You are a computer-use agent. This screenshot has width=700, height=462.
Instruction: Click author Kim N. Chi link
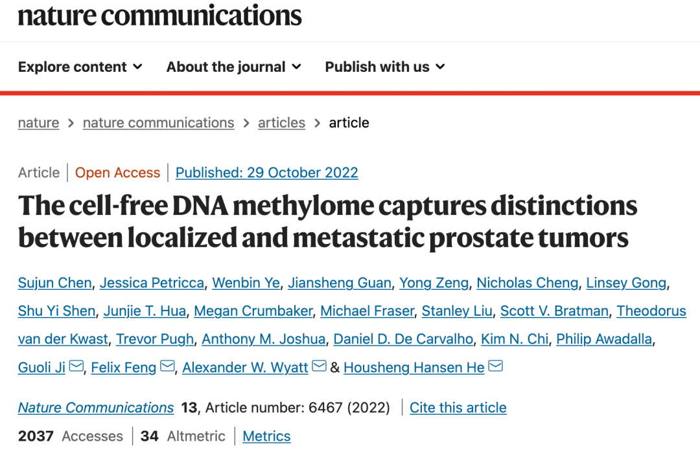(x=515, y=339)
